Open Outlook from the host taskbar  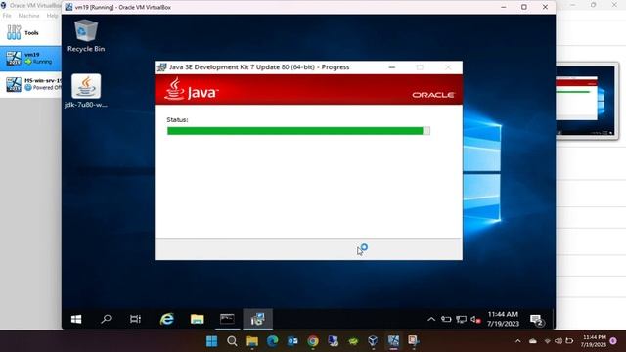click(292, 341)
